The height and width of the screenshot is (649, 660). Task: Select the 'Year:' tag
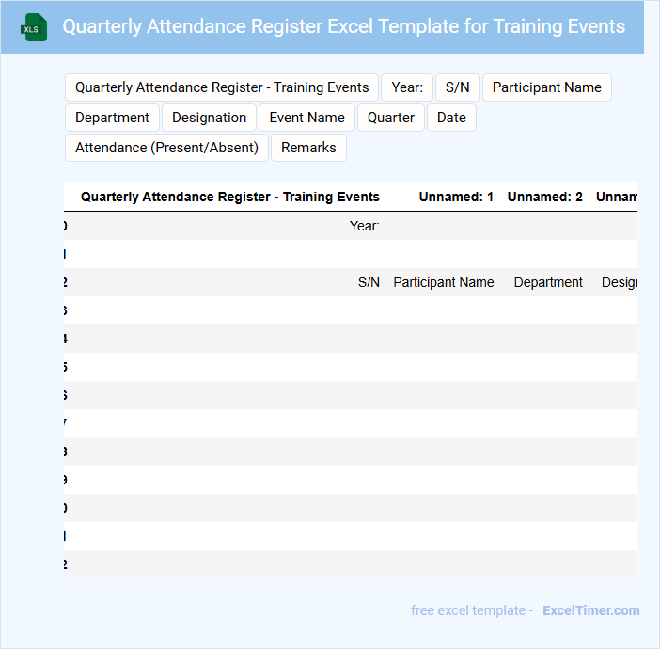[407, 87]
